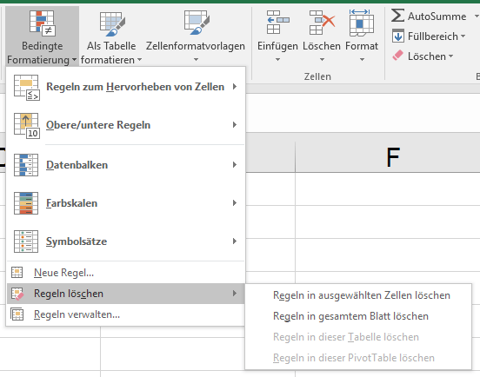The width and height of the screenshot is (480, 377).
Task: Expand the Symbolsätze submenu arrow
Action: (x=235, y=241)
